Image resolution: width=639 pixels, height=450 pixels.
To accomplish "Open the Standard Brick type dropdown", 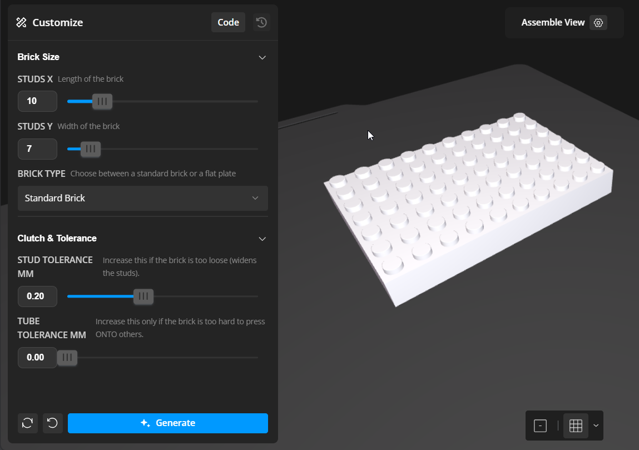I will pos(142,198).
